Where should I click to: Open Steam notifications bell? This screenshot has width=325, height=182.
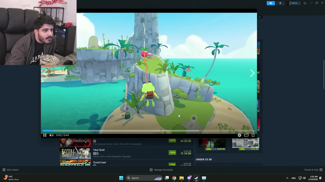[x=280, y=3]
